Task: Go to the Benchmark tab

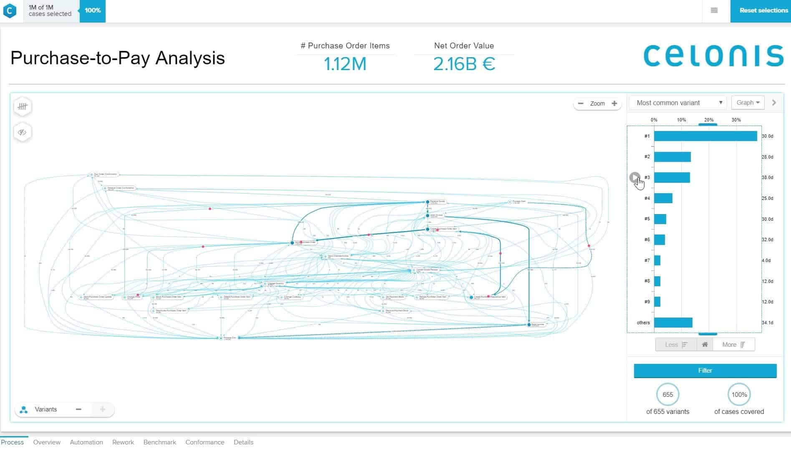Action: tap(159, 442)
